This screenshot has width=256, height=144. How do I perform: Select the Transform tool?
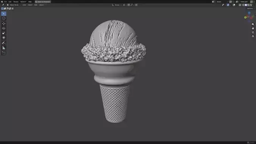[3, 38]
